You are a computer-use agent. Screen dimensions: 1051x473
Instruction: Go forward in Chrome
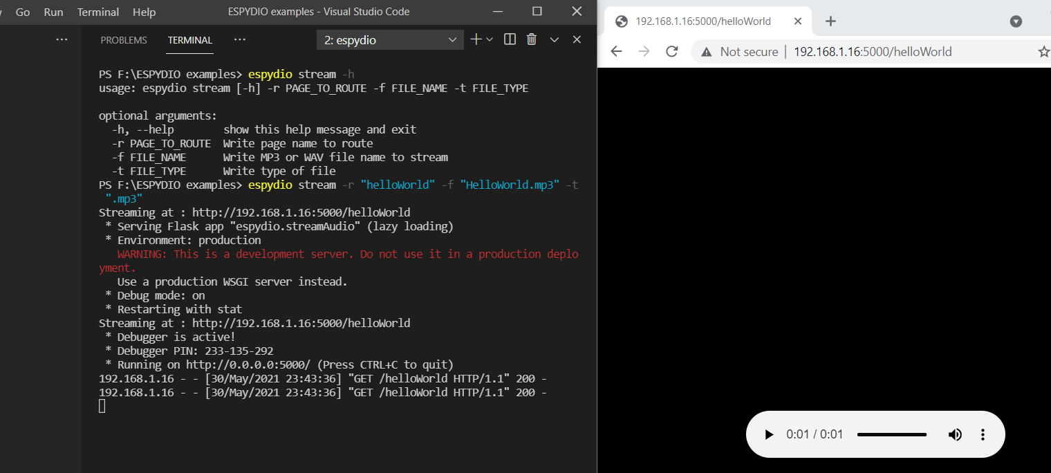tap(644, 51)
